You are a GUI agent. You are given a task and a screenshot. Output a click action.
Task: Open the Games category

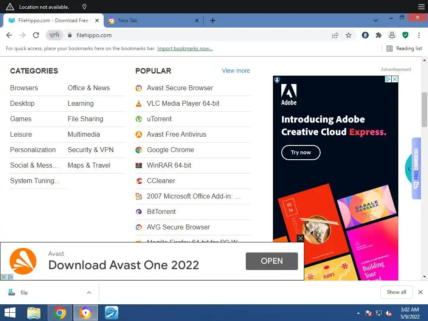tap(21, 119)
